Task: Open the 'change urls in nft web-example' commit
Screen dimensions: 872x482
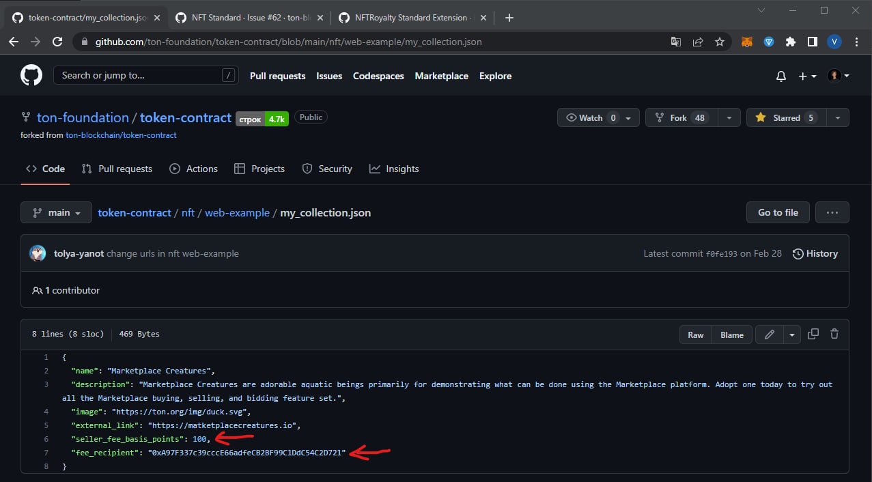Action: pyautogui.click(x=173, y=253)
